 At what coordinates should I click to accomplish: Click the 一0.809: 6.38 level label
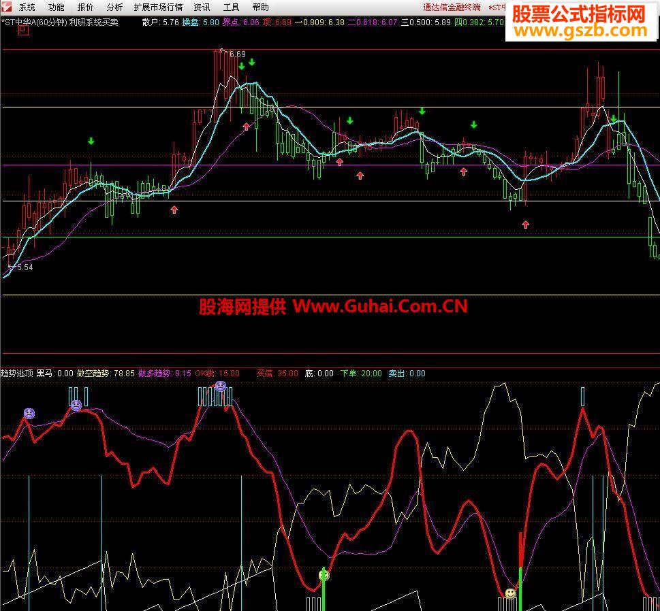pyautogui.click(x=320, y=22)
